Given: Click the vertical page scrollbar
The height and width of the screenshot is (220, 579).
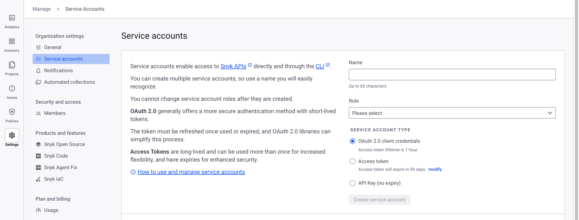Looking at the screenshot, I should 576,110.
